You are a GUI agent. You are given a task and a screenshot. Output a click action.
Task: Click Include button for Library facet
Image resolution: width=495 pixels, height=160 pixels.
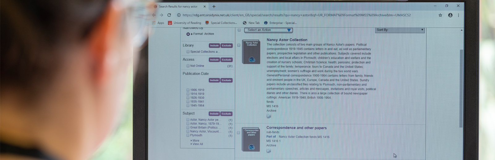tap(214, 46)
